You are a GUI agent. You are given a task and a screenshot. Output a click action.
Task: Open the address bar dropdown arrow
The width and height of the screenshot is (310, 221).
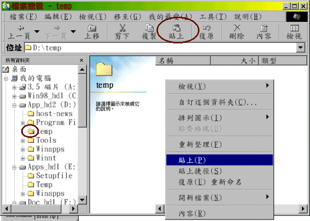pos(301,48)
